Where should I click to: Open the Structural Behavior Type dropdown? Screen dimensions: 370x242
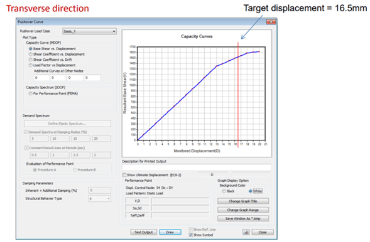click(x=100, y=199)
